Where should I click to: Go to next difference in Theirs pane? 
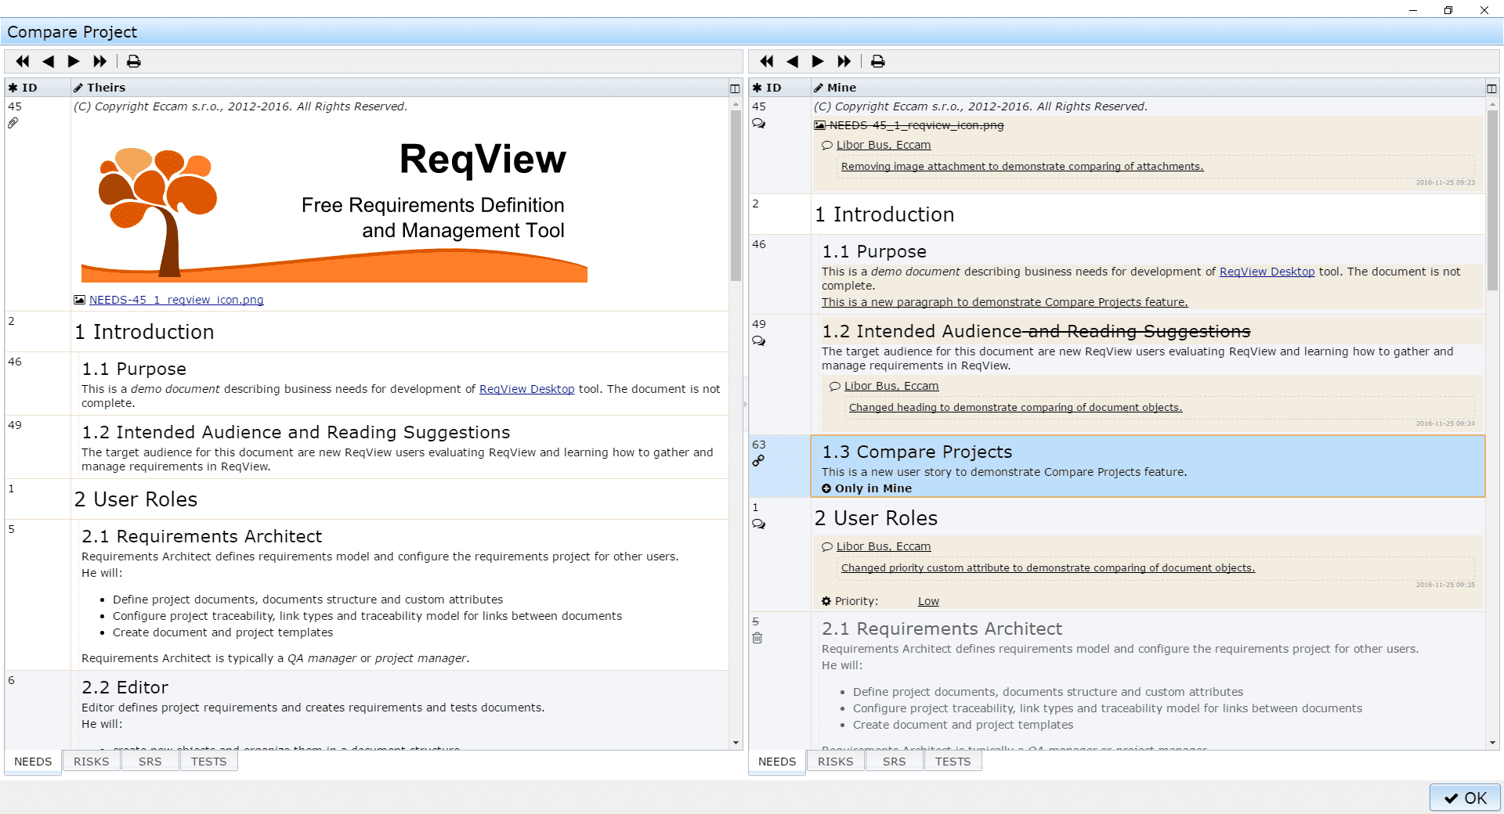coord(74,61)
